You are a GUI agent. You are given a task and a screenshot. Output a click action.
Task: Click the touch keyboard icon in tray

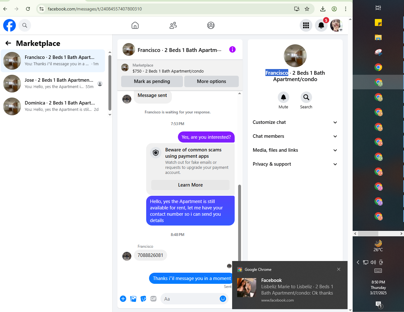tap(378, 271)
